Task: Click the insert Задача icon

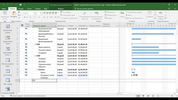Action: tap(122, 13)
